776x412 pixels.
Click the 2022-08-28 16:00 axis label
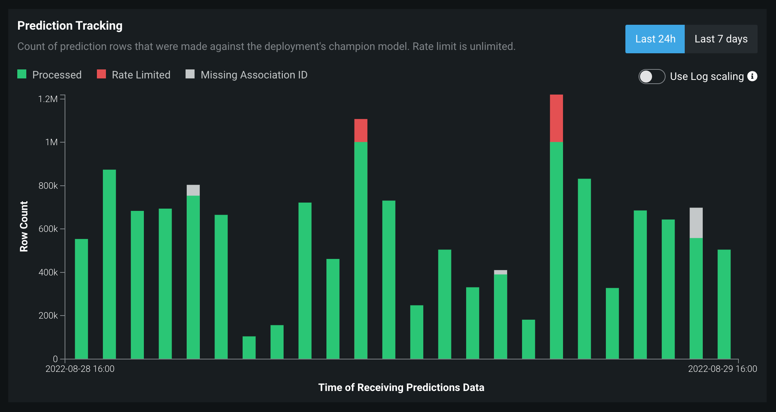point(80,369)
